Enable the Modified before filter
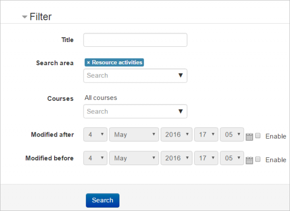Image resolution: width=290 pixels, height=211 pixels. [258, 159]
